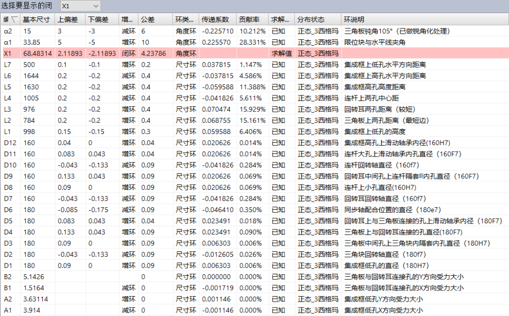Click 求解值 cell in the X1 row
The image size is (509, 316).
coord(281,54)
